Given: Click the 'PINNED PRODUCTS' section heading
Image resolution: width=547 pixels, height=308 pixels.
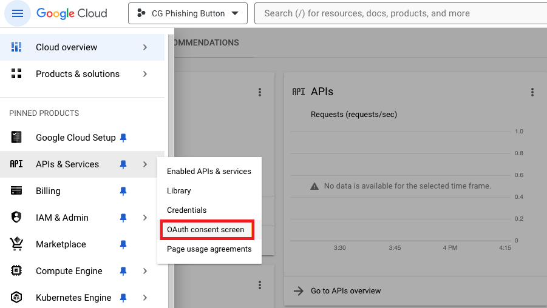Looking at the screenshot, I should tap(44, 113).
